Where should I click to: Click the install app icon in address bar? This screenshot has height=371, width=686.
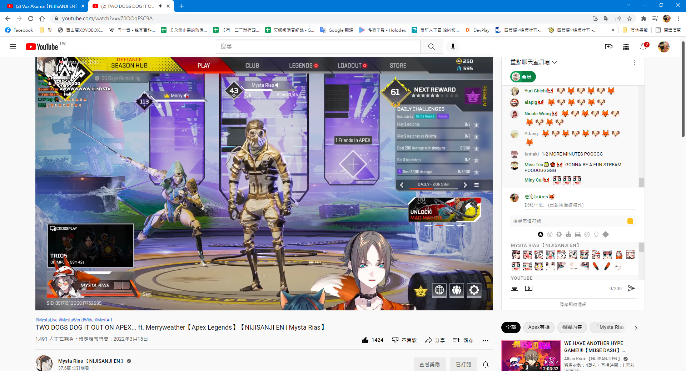click(595, 19)
